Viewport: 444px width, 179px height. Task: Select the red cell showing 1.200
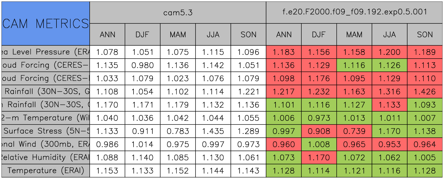click(x=390, y=52)
